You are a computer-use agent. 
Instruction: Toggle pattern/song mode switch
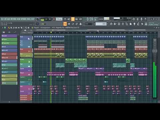click(42, 20)
